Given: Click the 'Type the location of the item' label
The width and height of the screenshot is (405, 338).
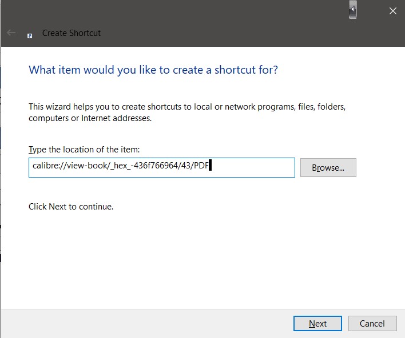Looking at the screenshot, I should click(84, 149).
